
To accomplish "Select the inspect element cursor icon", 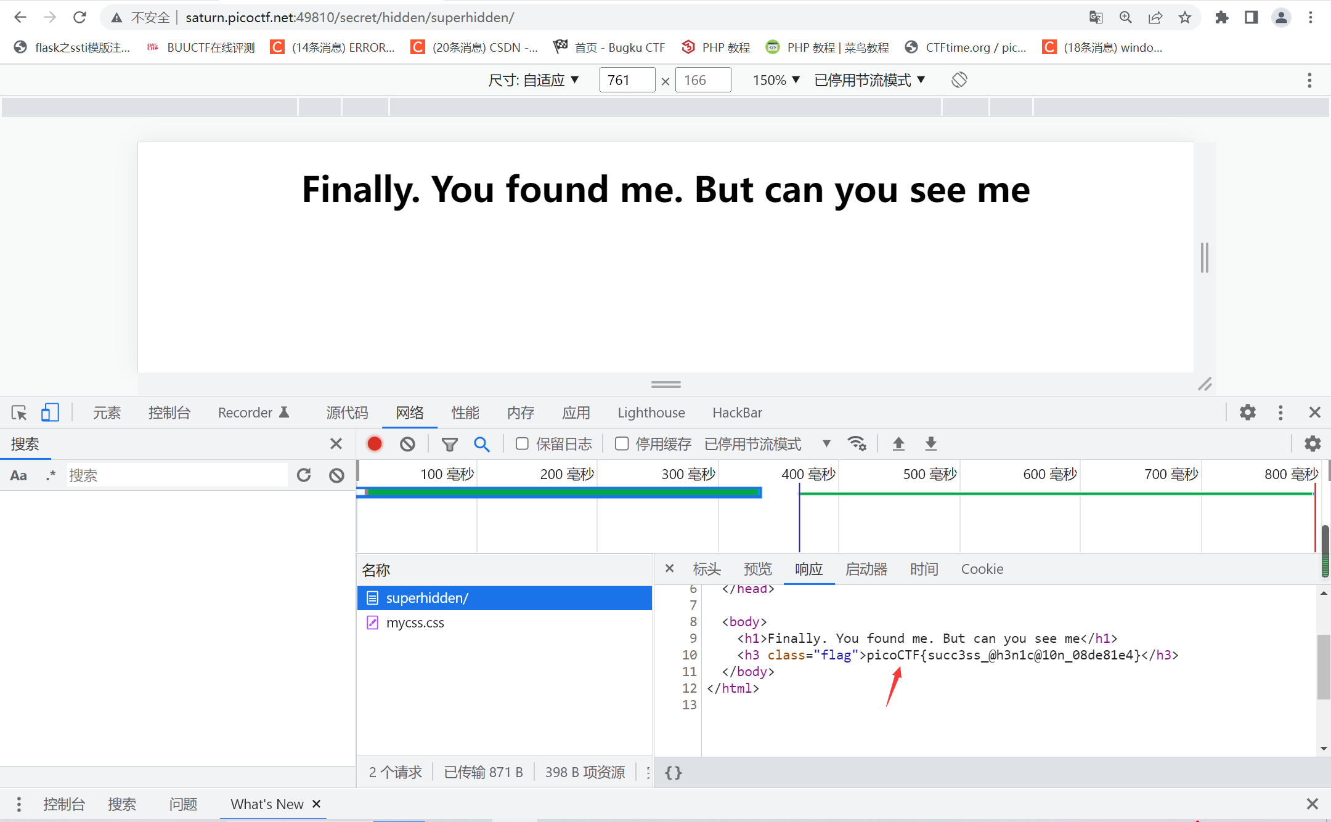I will tap(18, 413).
